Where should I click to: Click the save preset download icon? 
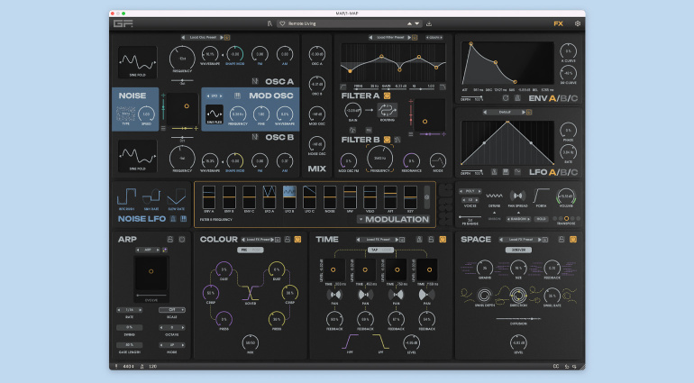(x=428, y=23)
